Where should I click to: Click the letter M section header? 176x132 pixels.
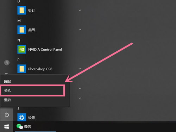coord(19,21)
